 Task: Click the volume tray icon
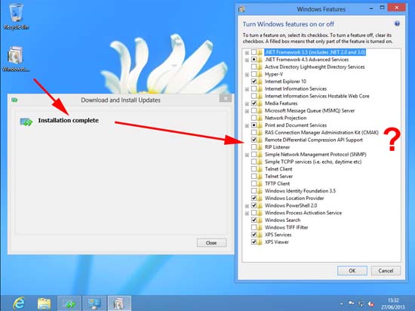[x=371, y=304]
